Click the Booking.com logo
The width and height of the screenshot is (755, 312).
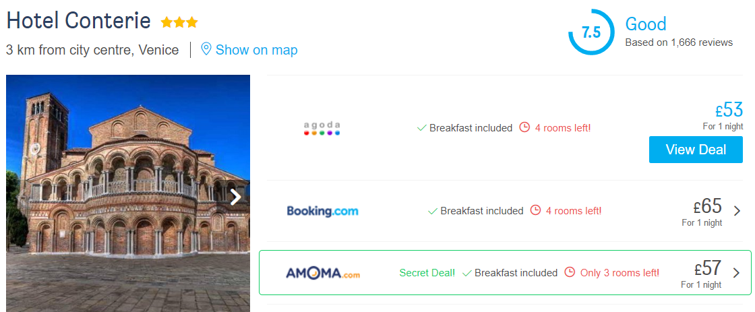click(323, 211)
